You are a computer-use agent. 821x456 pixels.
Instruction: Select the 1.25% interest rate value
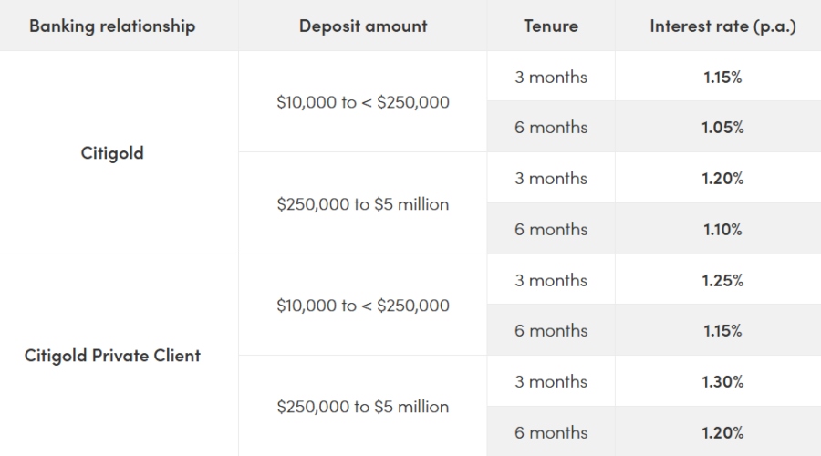pos(722,280)
